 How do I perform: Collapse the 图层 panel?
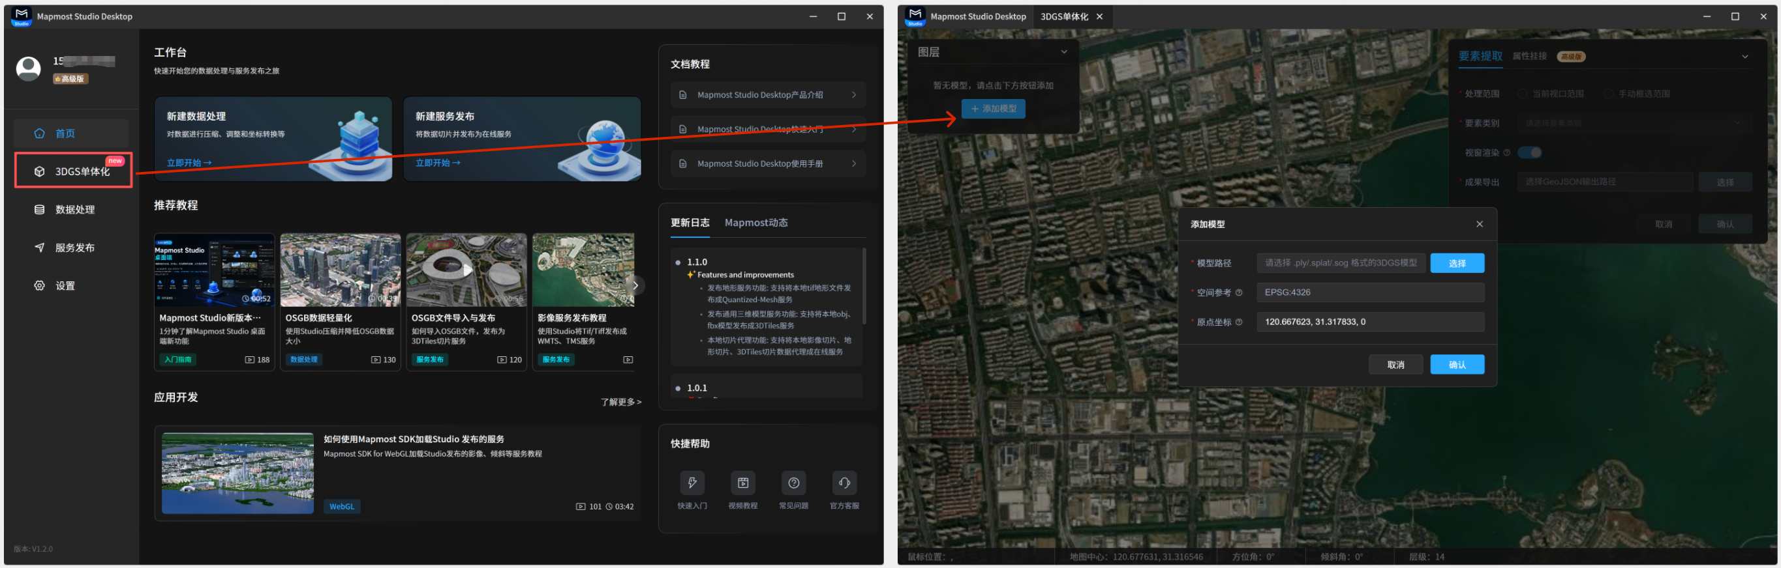1064,53
